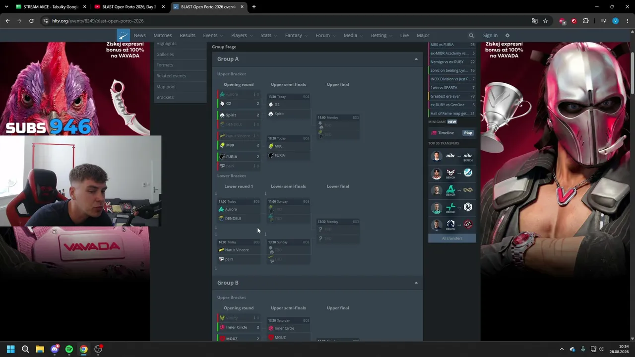Viewport: 635px width, 357px height.
Task: Click the Google Translate icon in address bar
Action: click(534, 21)
